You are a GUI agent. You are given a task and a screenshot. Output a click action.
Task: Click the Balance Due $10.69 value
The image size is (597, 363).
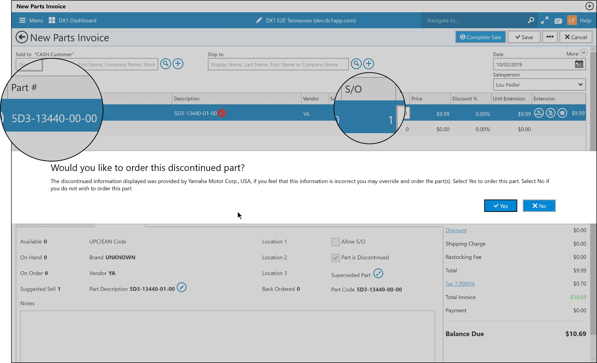(576, 334)
